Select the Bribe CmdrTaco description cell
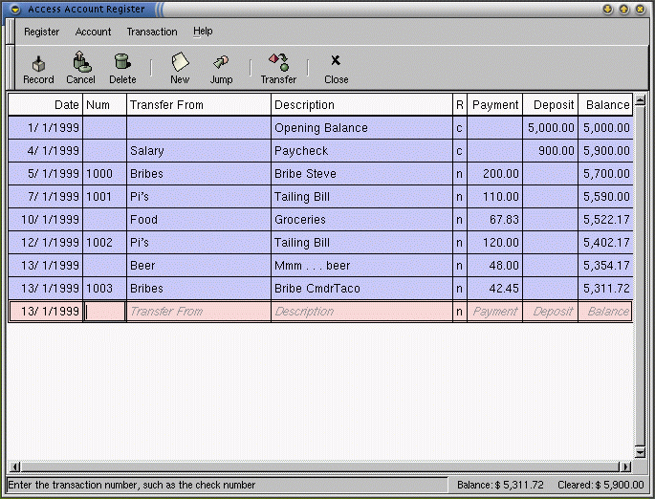The width and height of the screenshot is (655, 499). point(361,289)
